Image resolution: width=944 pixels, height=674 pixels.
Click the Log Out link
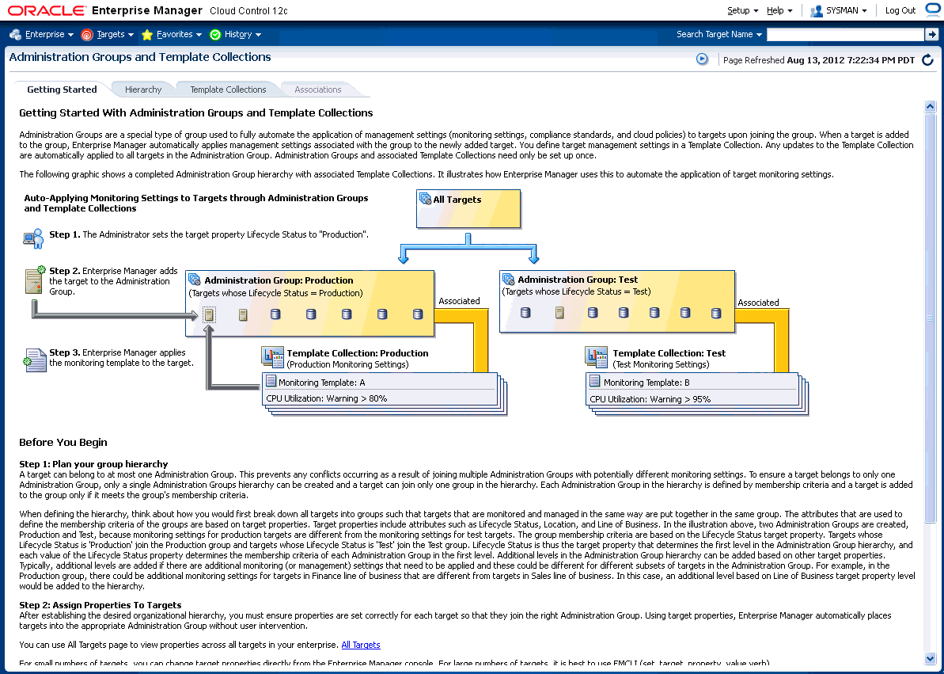point(900,10)
